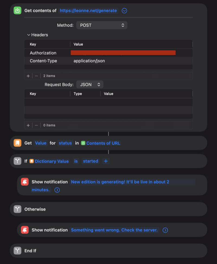Expand the second notification's arrow disclosure
The height and width of the screenshot is (264, 217).
coord(165,230)
